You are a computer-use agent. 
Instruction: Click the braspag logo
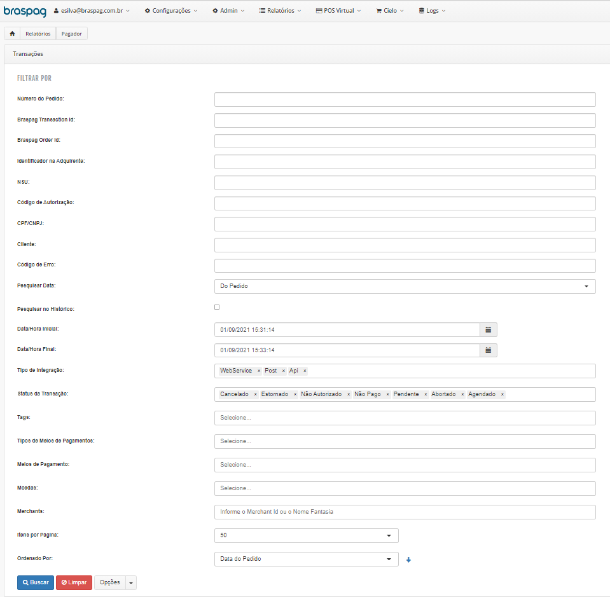click(x=25, y=11)
